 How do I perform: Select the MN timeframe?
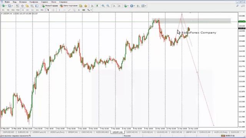[42, 10]
